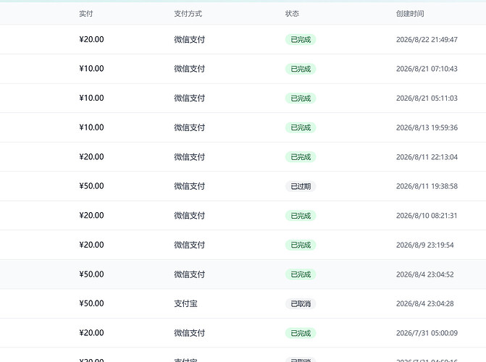Click the timestamp 2026/8/13 19:59:36

click(x=427, y=127)
